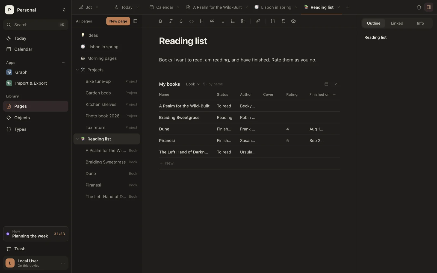Screen dimensions: 437x273
Task: Select the Outline panel tab
Action: click(374, 23)
